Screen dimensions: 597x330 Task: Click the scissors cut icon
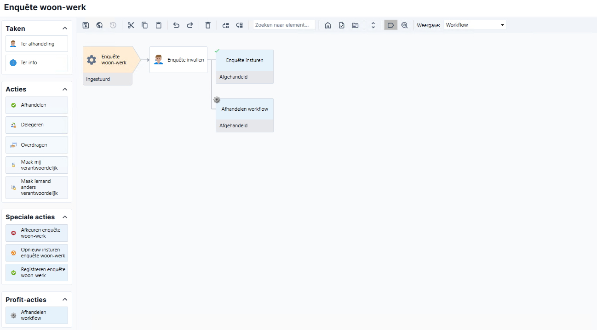[x=131, y=25]
